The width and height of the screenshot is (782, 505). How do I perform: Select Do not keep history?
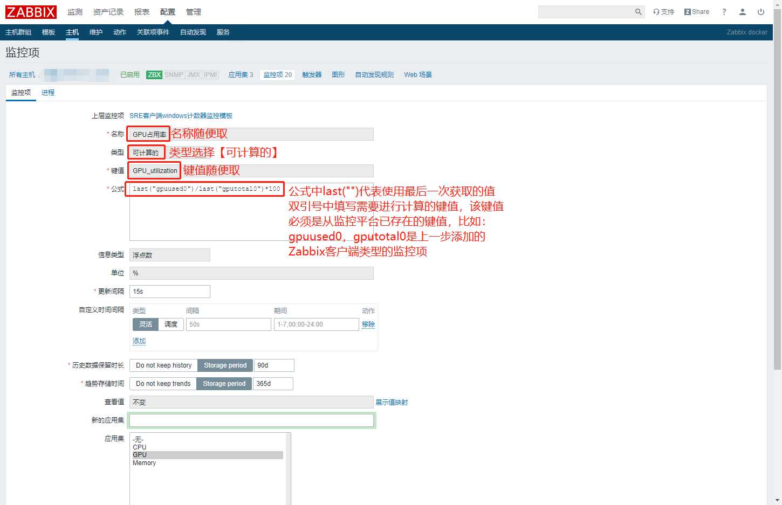(163, 365)
